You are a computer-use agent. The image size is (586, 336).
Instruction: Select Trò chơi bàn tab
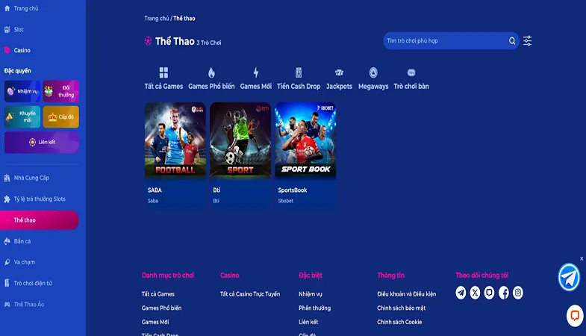(x=411, y=78)
